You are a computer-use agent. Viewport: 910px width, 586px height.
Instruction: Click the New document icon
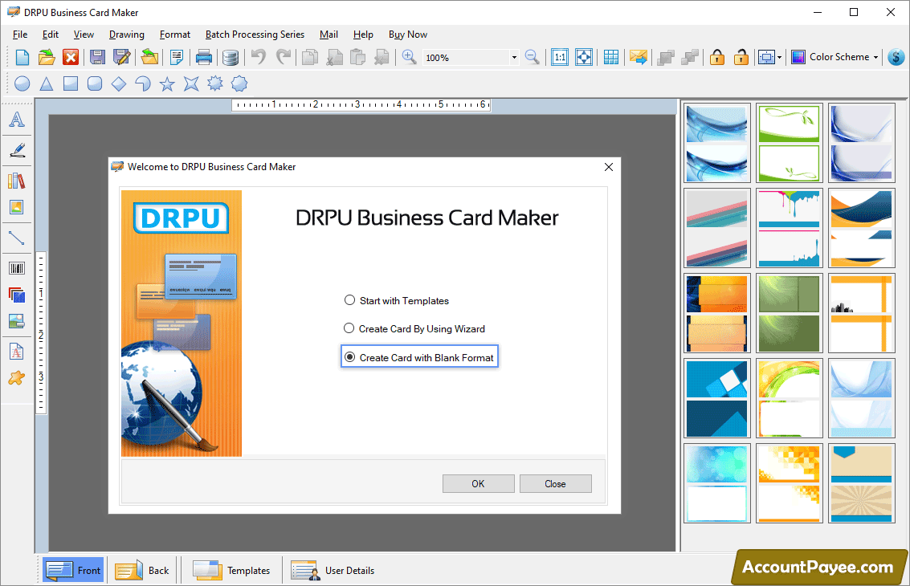pos(22,57)
